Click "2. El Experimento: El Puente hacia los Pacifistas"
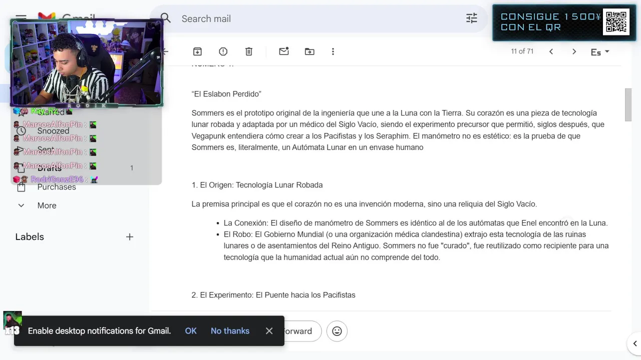The width and height of the screenshot is (641, 360). coord(273,295)
